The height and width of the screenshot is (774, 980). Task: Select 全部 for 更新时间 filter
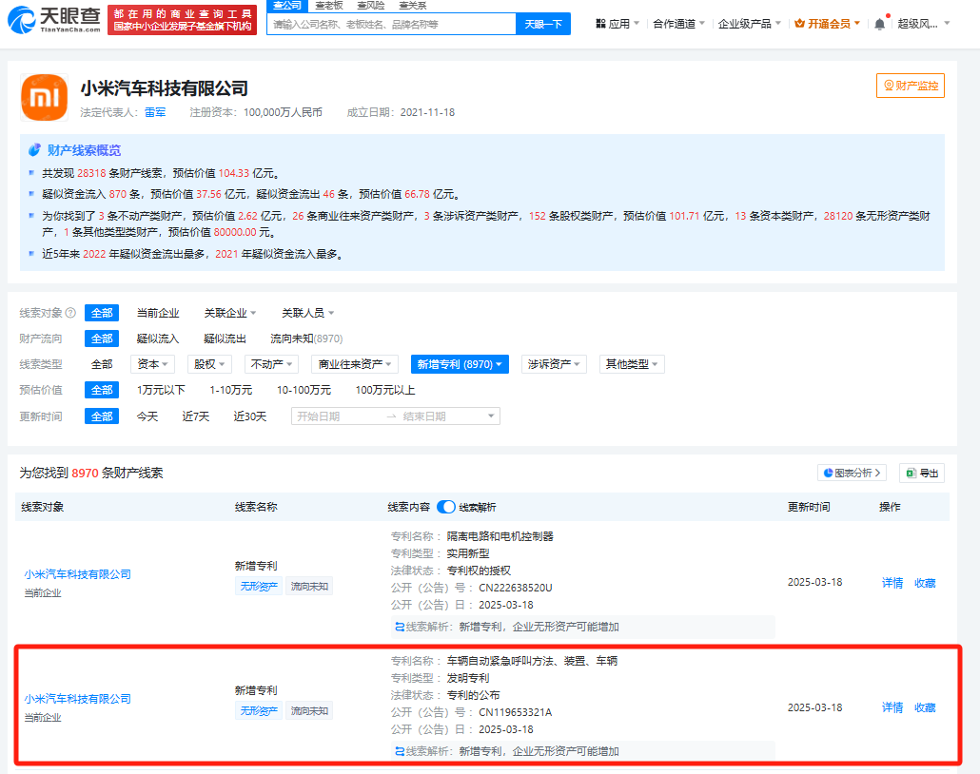tap(102, 416)
